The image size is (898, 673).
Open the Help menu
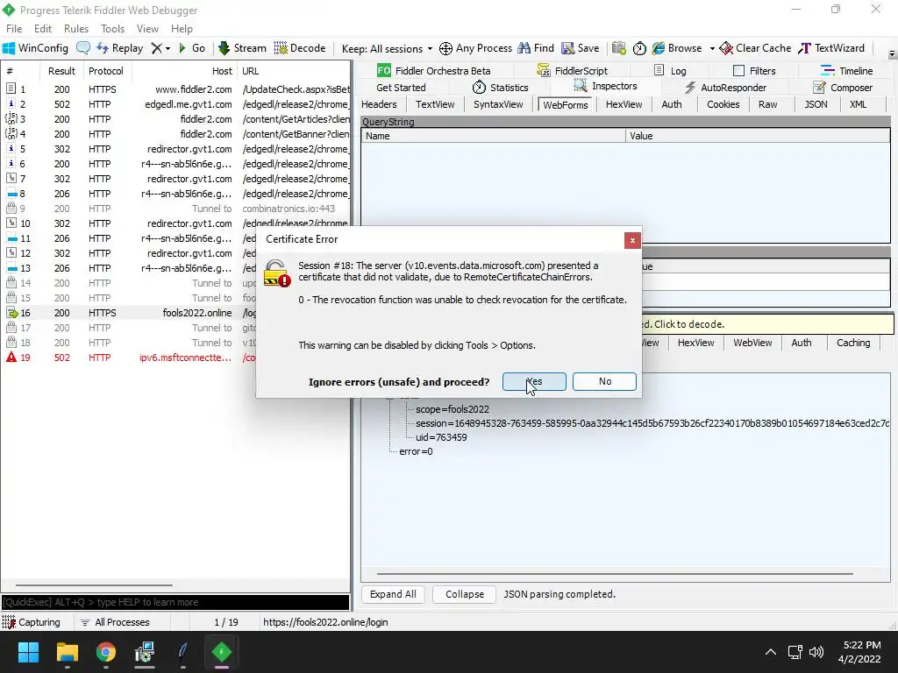(182, 29)
